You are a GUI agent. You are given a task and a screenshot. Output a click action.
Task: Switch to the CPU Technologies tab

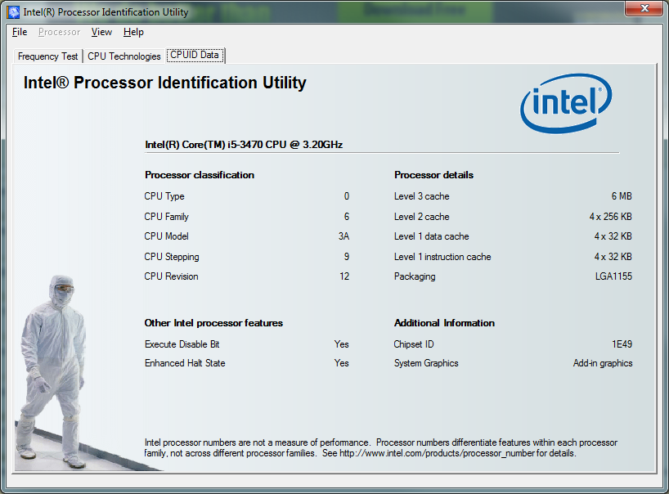pyautogui.click(x=124, y=56)
